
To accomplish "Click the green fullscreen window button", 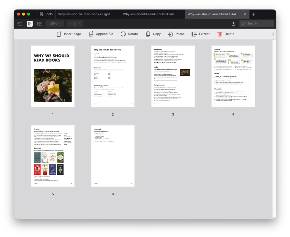I will [29, 14].
